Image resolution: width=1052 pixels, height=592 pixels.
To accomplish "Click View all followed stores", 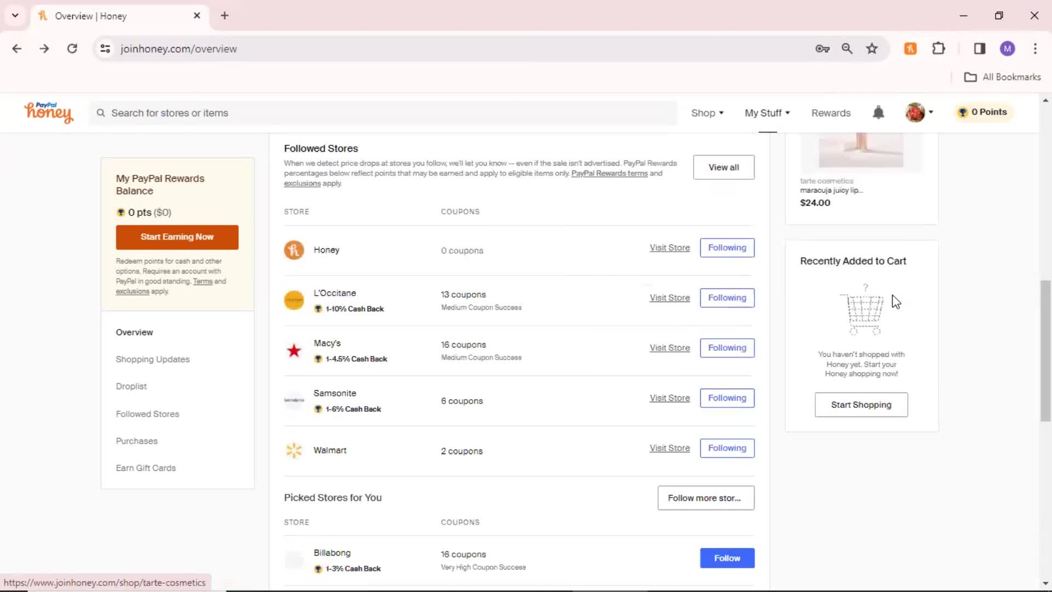I will (x=723, y=167).
